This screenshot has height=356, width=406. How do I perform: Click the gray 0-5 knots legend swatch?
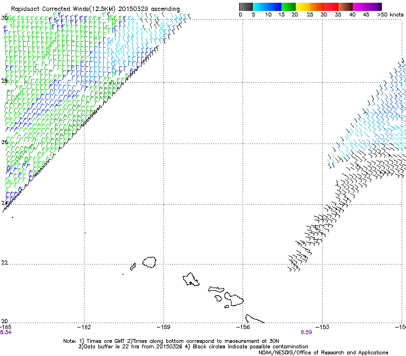pos(246,7)
